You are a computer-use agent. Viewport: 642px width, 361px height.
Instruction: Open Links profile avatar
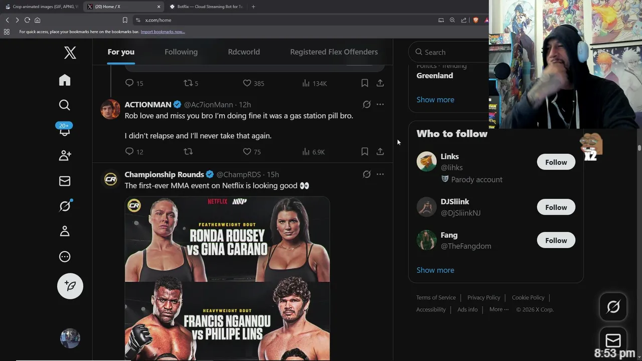pos(426,161)
